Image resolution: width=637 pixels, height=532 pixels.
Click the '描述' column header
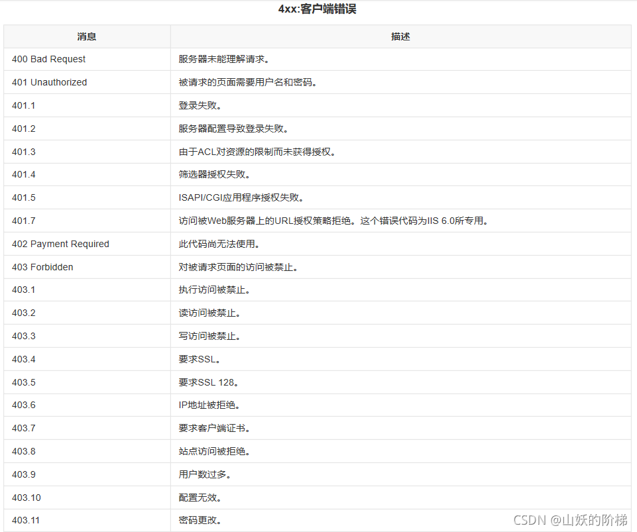point(400,36)
